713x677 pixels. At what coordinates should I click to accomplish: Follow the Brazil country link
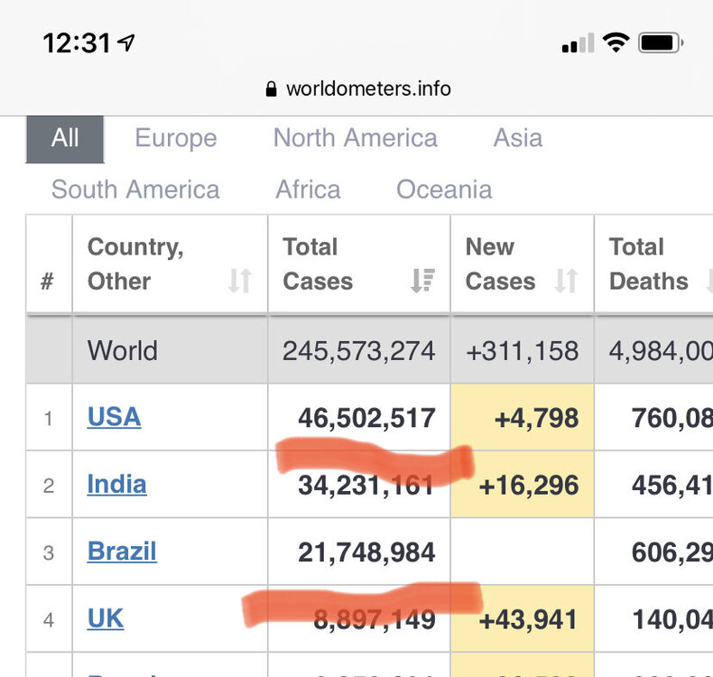coord(122,552)
